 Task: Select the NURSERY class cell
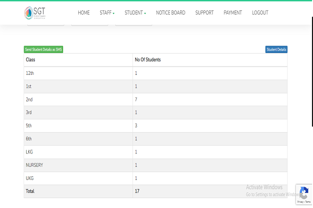34,165
